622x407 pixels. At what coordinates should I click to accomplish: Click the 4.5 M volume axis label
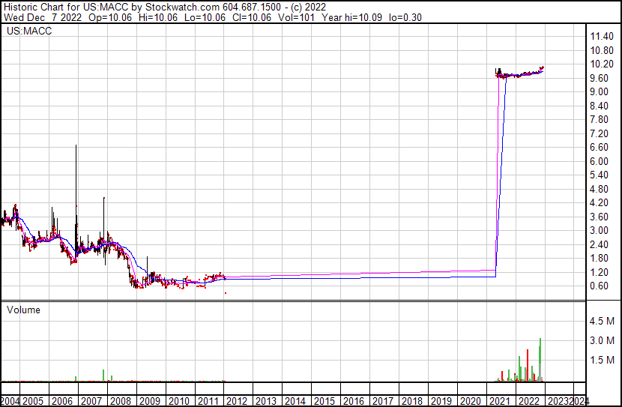pyautogui.click(x=602, y=321)
